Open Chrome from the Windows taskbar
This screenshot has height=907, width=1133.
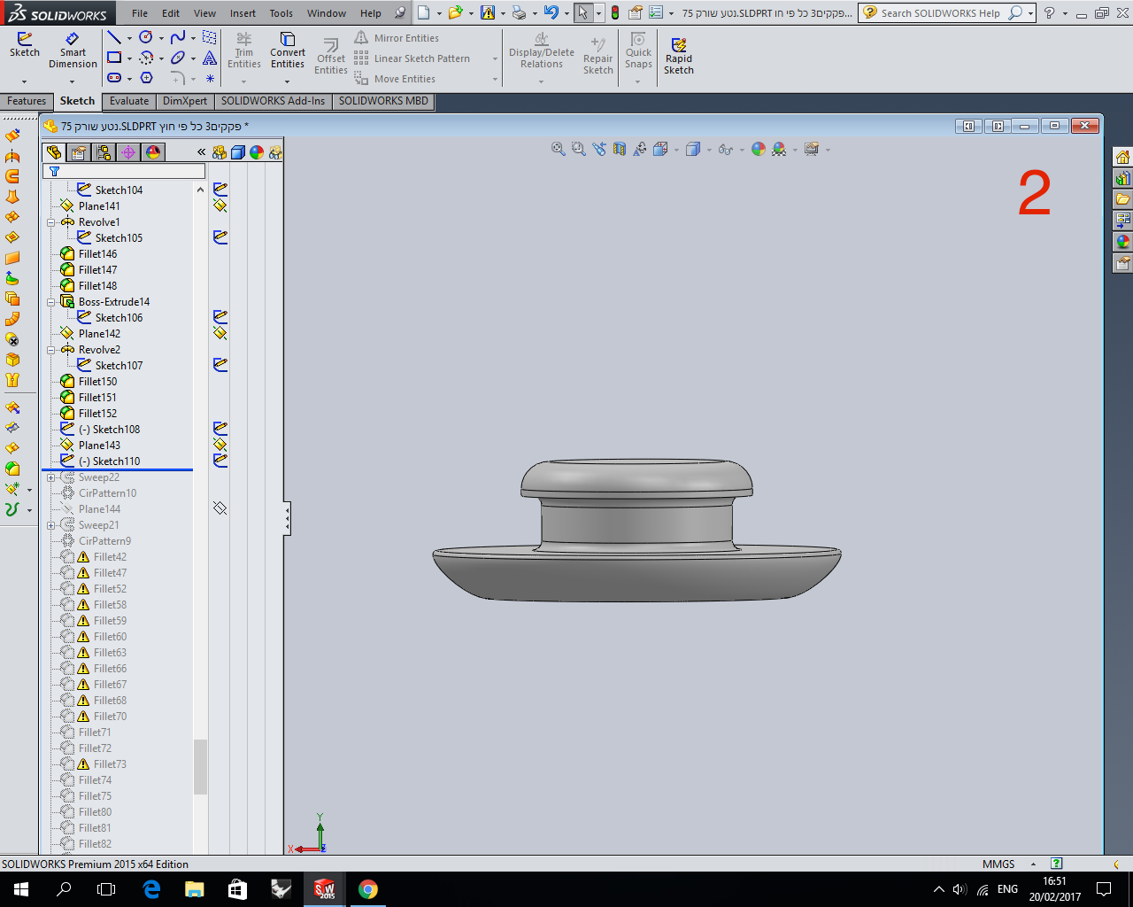pos(368,889)
